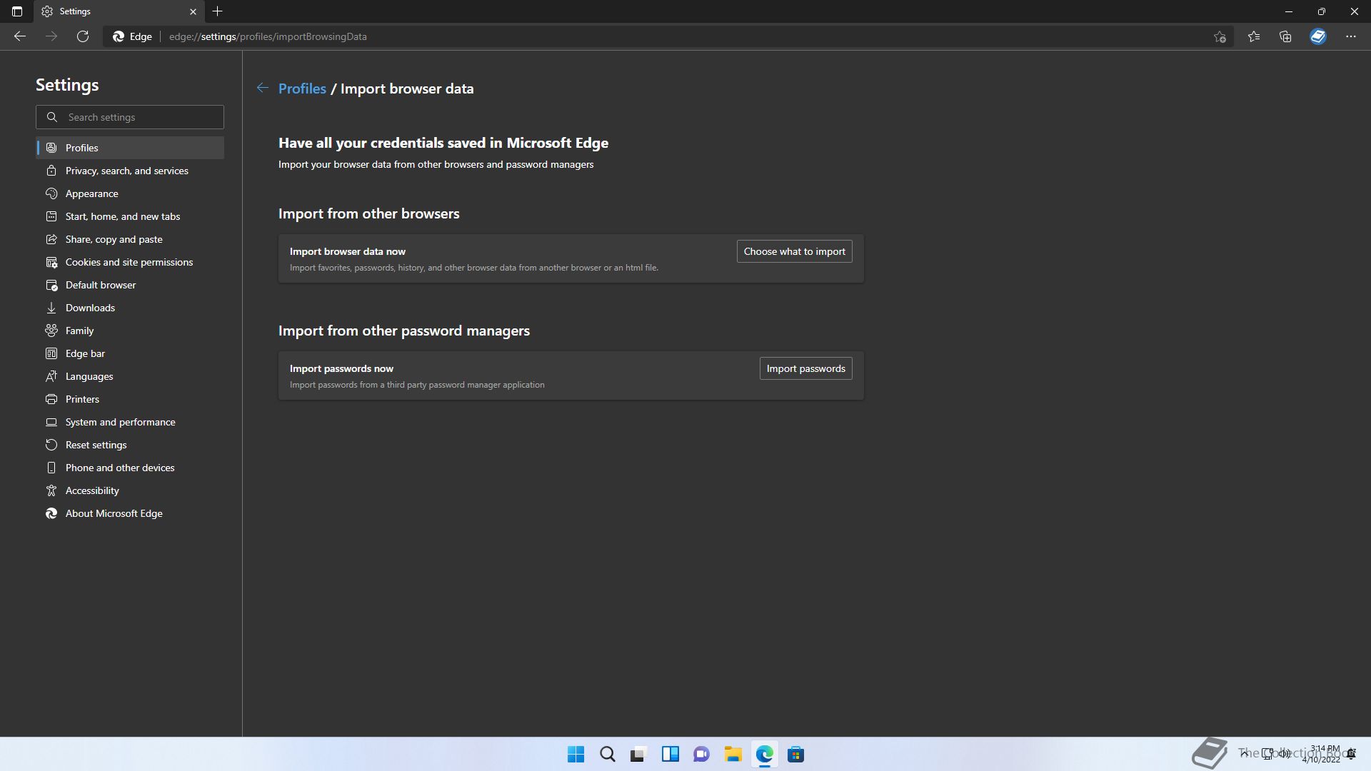Open Chat app on taskbar
This screenshot has width=1371, height=771.
tap(701, 754)
